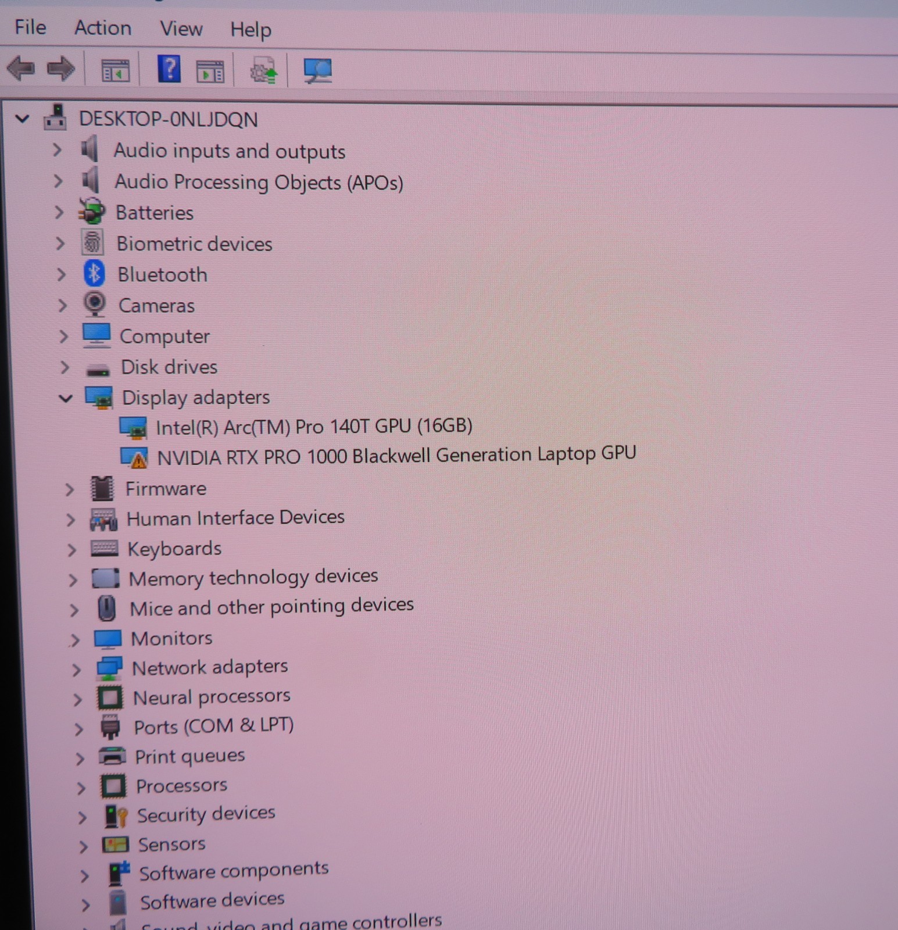Click the fingerprint Biometric devices icon
This screenshot has width=898, height=930.
[x=92, y=242]
